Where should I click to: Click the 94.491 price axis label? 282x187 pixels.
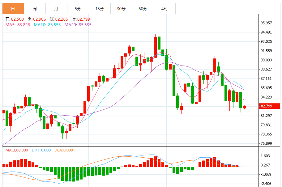pyautogui.click(x=266, y=32)
